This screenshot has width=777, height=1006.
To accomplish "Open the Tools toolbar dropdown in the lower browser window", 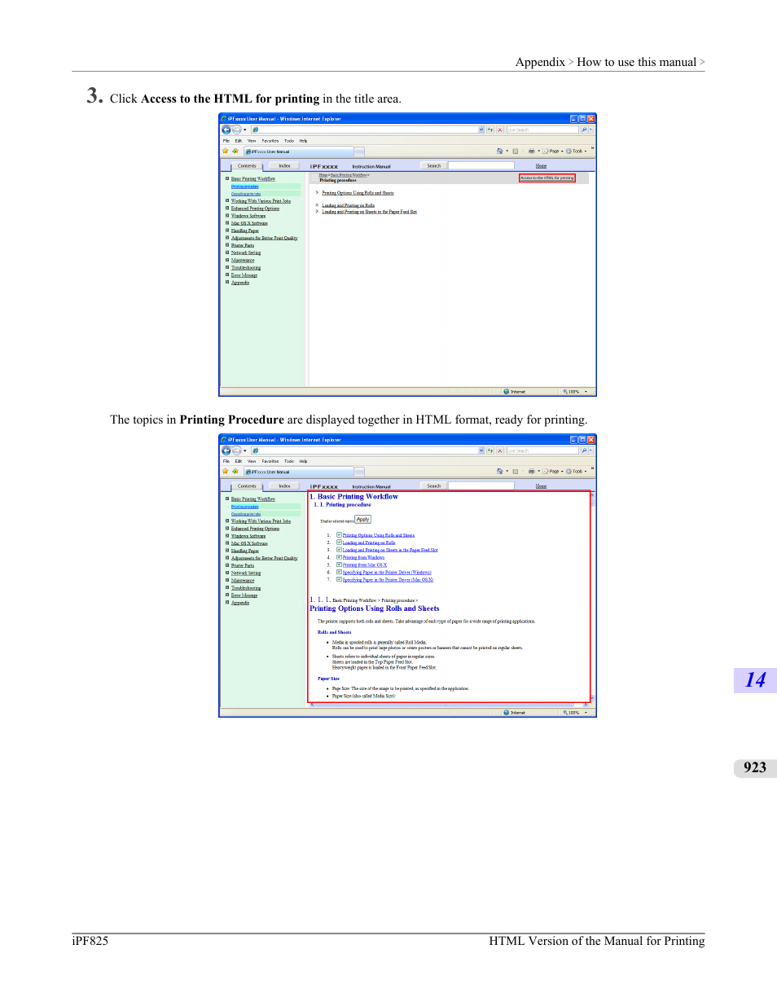I will (576, 471).
